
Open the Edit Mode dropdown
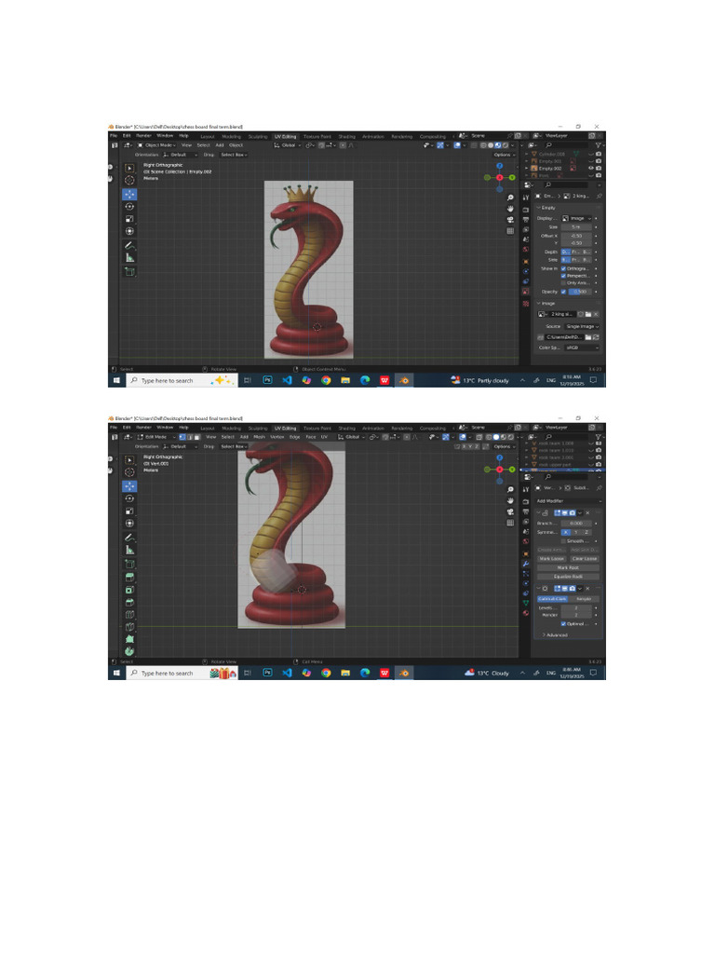[x=156, y=437]
